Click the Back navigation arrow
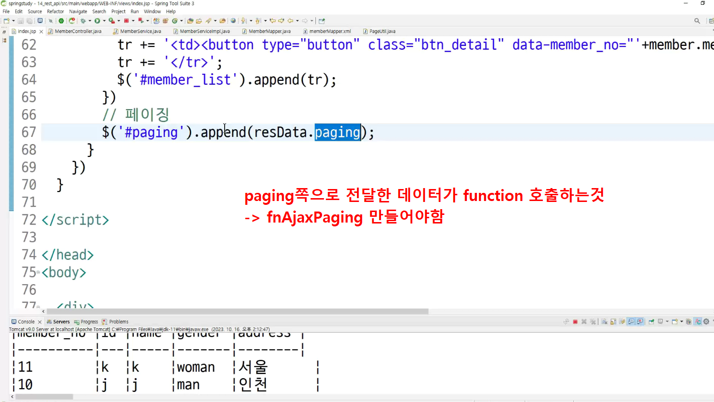Screen dimensions: 714x402 click(290, 21)
